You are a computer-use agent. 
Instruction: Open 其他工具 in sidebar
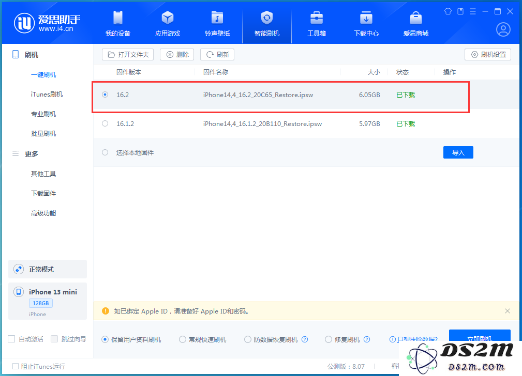tap(43, 174)
